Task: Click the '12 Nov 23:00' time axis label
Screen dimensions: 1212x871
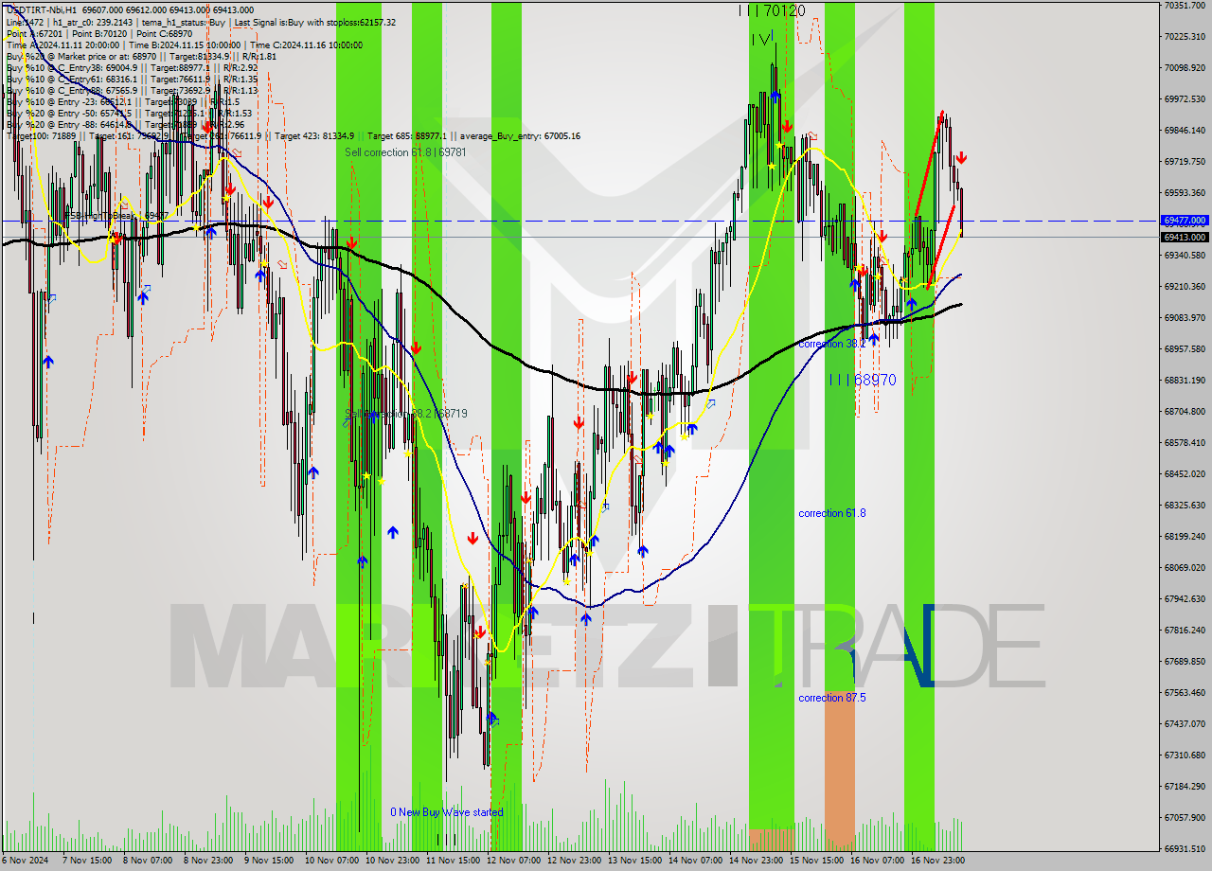Action: [x=575, y=861]
